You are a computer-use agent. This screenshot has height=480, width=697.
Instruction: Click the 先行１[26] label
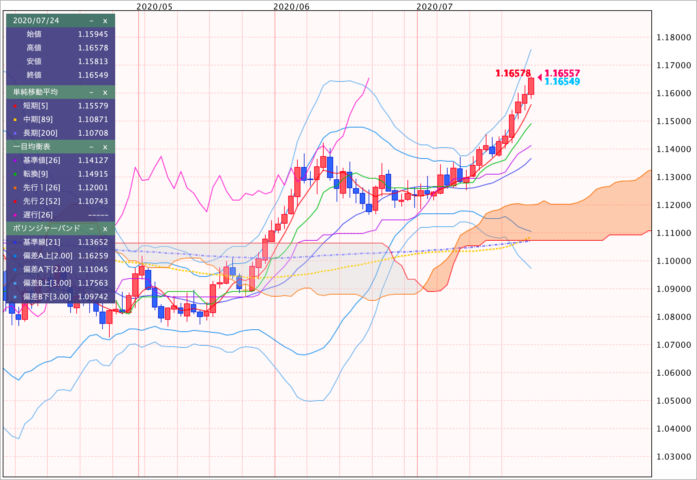coord(42,187)
